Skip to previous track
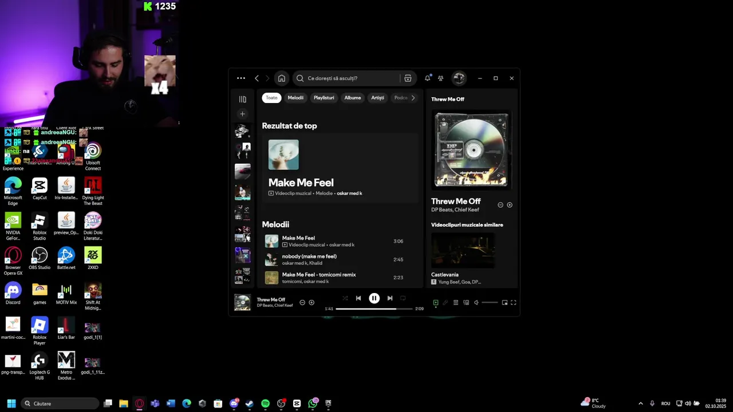Screen dimensions: 733x412 (x=358, y=298)
